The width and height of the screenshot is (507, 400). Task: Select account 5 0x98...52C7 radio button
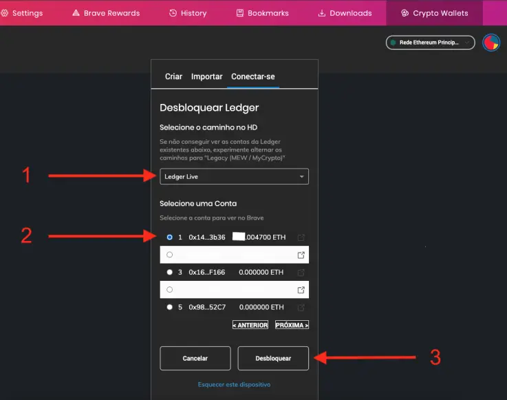point(169,307)
